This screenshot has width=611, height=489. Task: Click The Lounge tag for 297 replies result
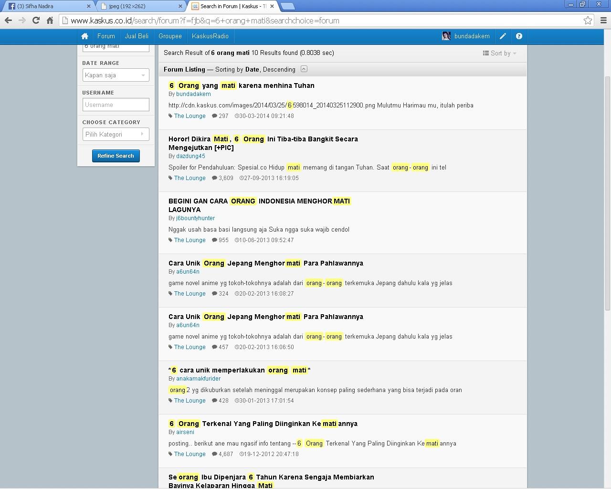(190, 116)
